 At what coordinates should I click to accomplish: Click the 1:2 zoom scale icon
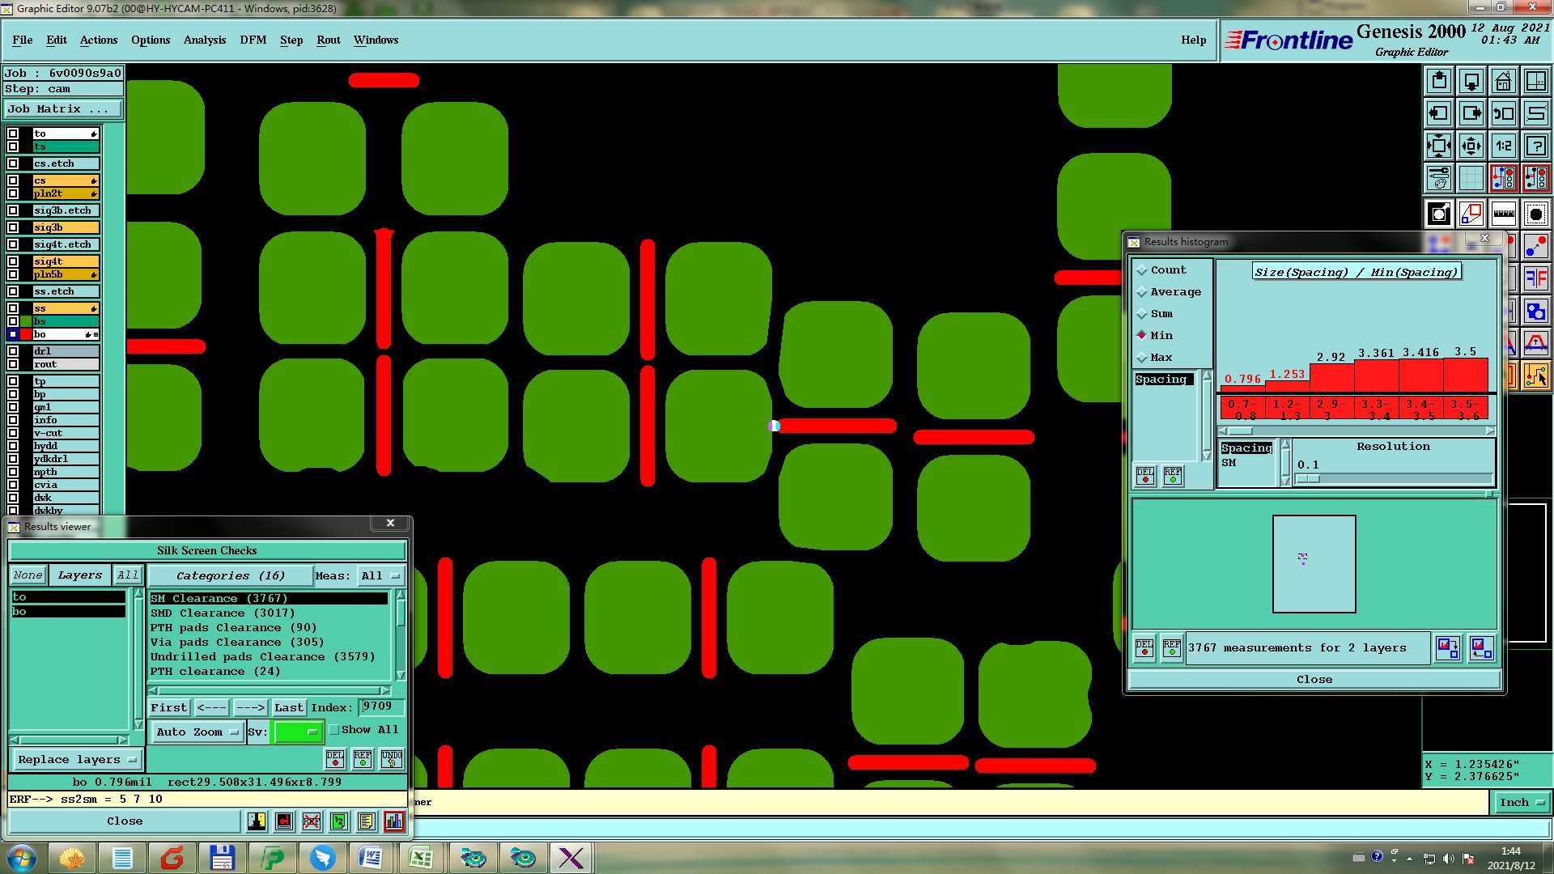tap(1503, 146)
